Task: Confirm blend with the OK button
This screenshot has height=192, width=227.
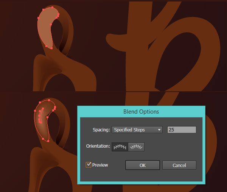Action: click(143, 165)
